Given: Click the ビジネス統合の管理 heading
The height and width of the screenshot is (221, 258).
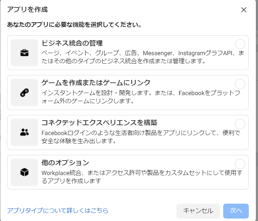Looking at the screenshot, I should 72,43.
